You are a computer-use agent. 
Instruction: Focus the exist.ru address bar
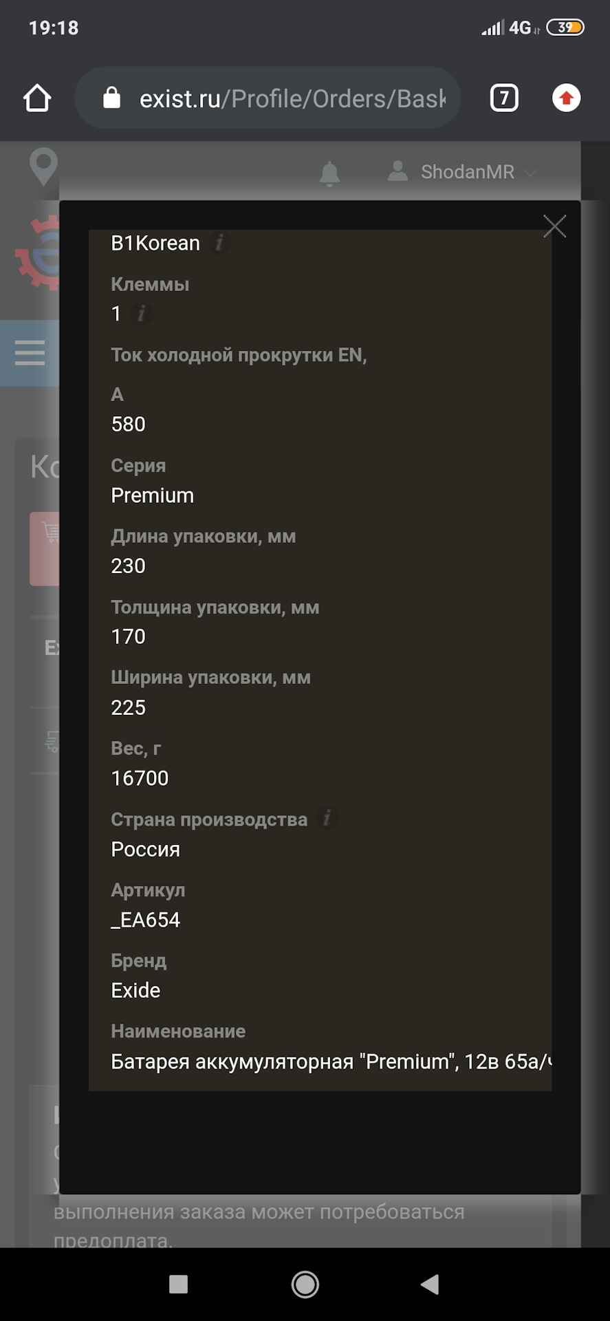[292, 98]
